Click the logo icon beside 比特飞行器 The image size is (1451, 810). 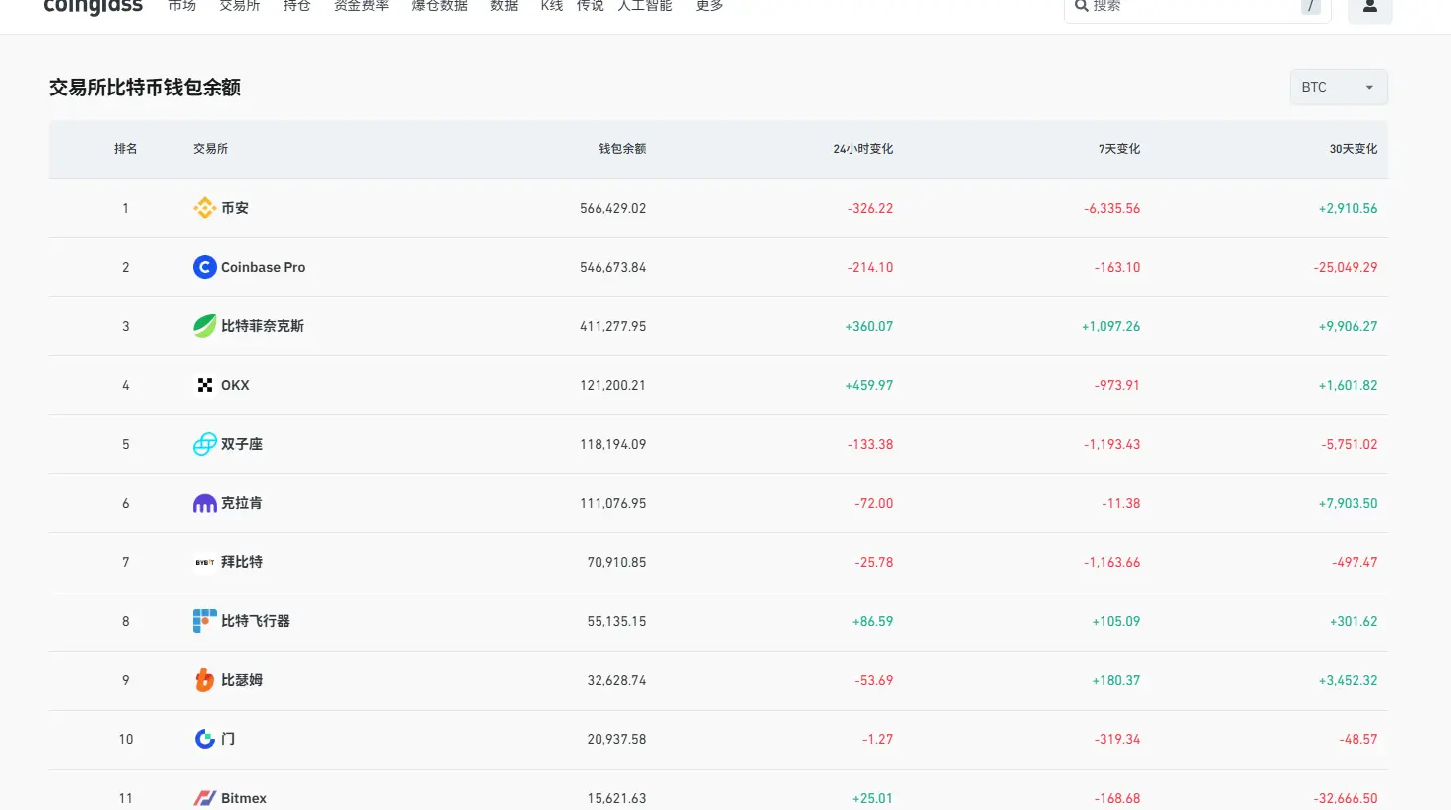(205, 621)
